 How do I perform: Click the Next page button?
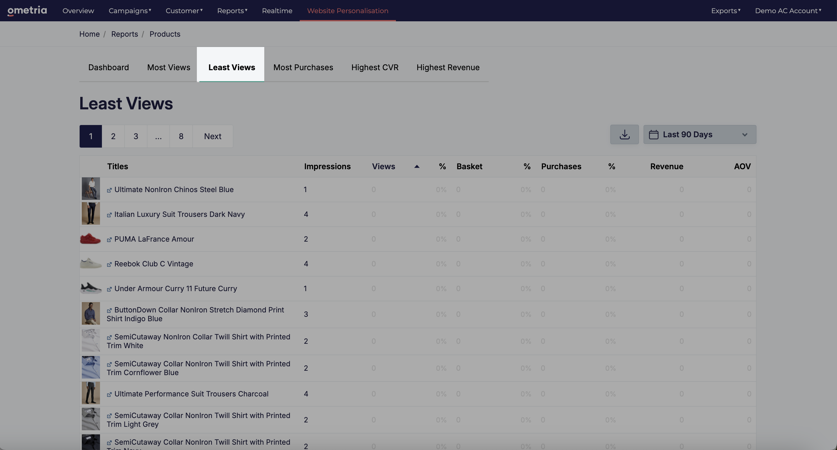point(213,136)
